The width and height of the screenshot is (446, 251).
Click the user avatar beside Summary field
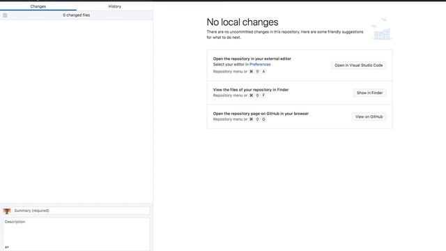[x=7, y=211]
